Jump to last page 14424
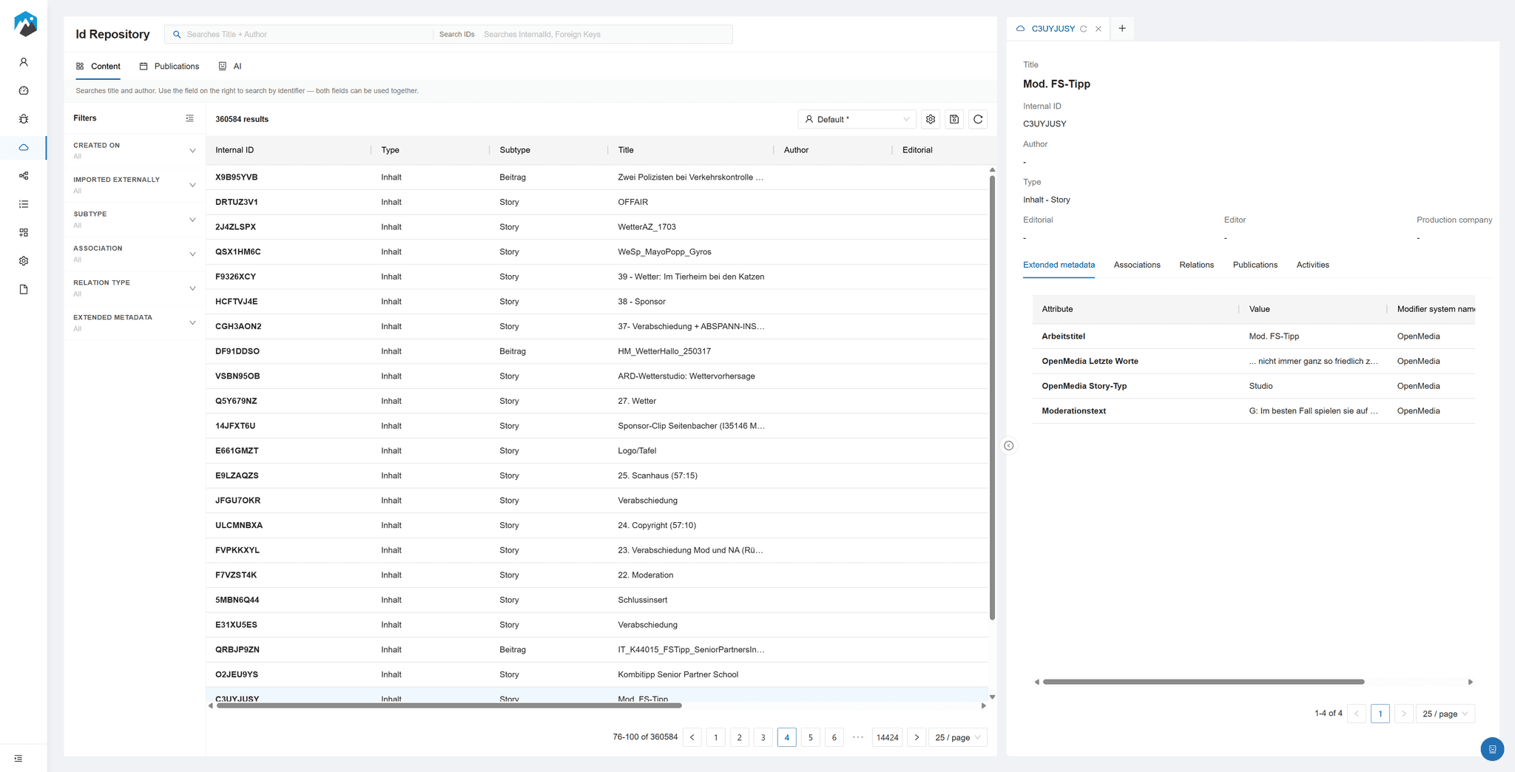This screenshot has height=772, width=1515. [888, 737]
